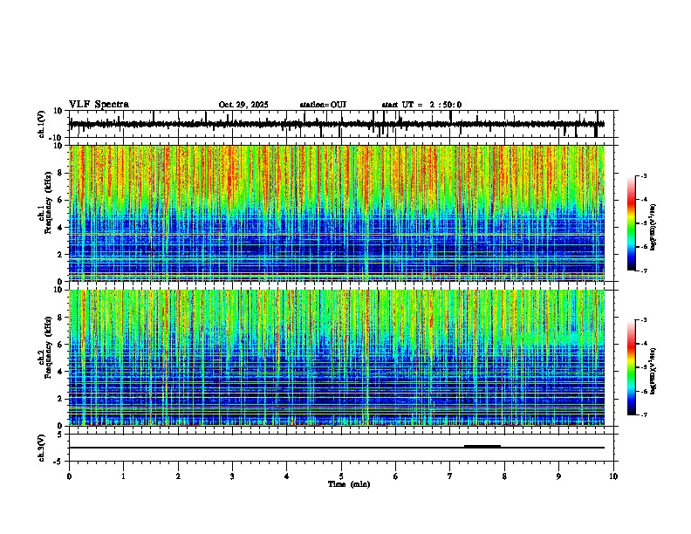This screenshot has width=691, height=534.
Task: Click time axis tick label "8"
Action: [504, 476]
